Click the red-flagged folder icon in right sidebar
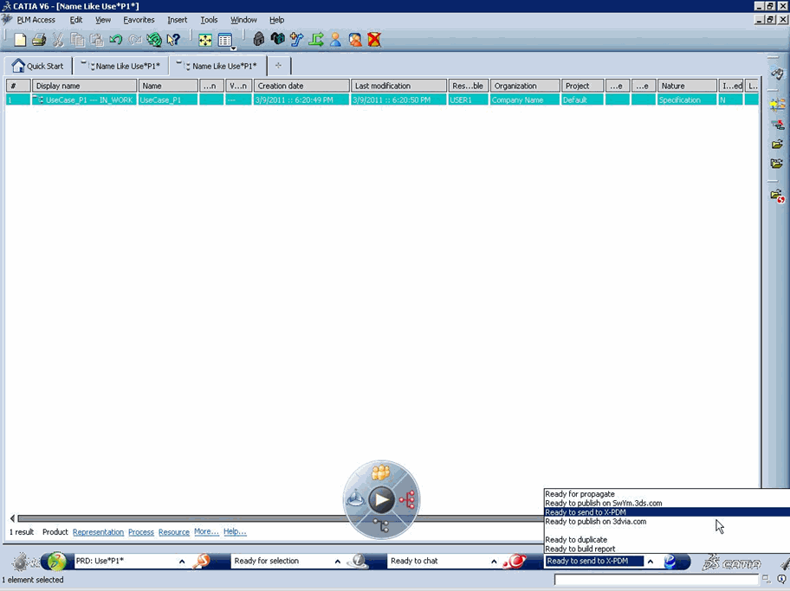This screenshot has width=790, height=591. pyautogui.click(x=777, y=196)
